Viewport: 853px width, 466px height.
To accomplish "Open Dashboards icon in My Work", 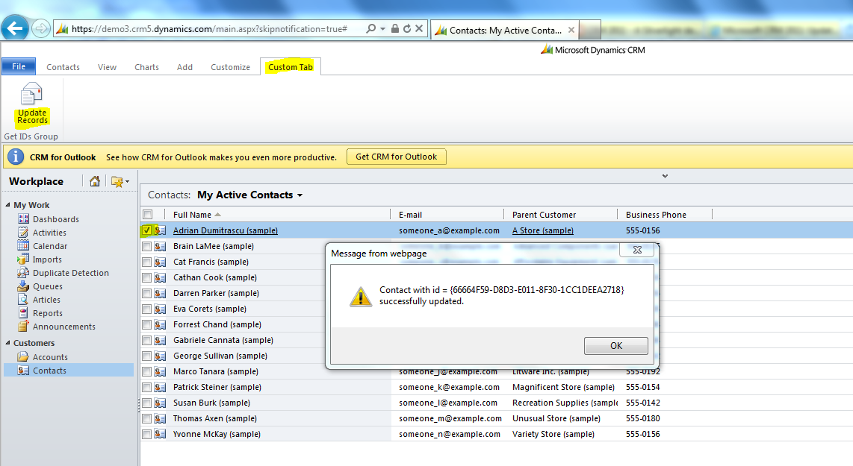I will 24,219.
